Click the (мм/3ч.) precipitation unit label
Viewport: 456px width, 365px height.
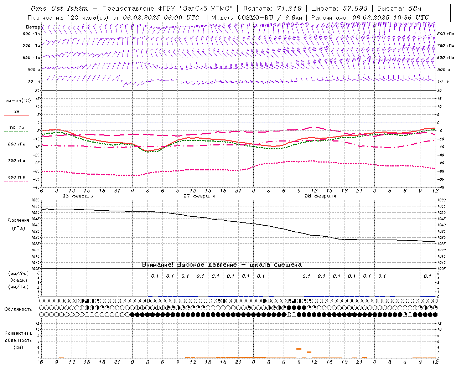[19, 273]
